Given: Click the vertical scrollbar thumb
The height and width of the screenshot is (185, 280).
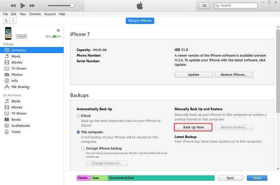Looking at the screenshot, I should (x=278, y=71).
